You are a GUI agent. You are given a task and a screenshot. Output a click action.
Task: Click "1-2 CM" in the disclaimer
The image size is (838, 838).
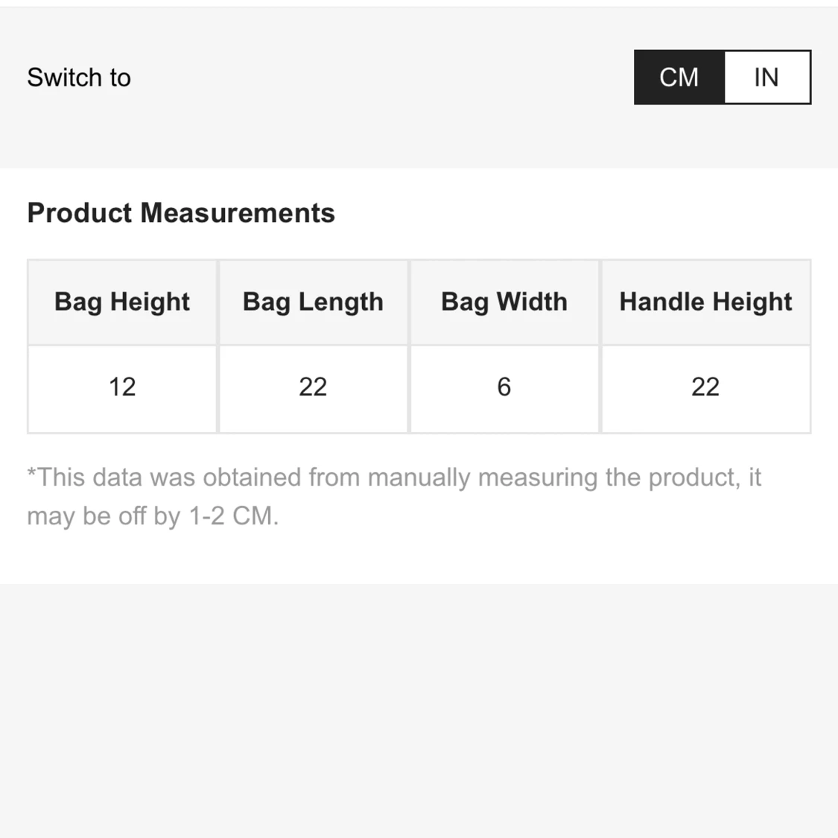point(232,516)
